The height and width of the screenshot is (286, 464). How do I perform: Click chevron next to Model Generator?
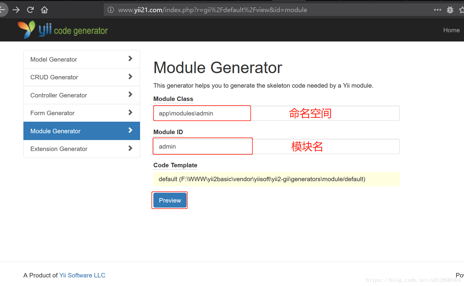pos(130,59)
